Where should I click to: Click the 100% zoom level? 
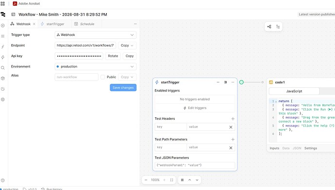tap(155, 180)
